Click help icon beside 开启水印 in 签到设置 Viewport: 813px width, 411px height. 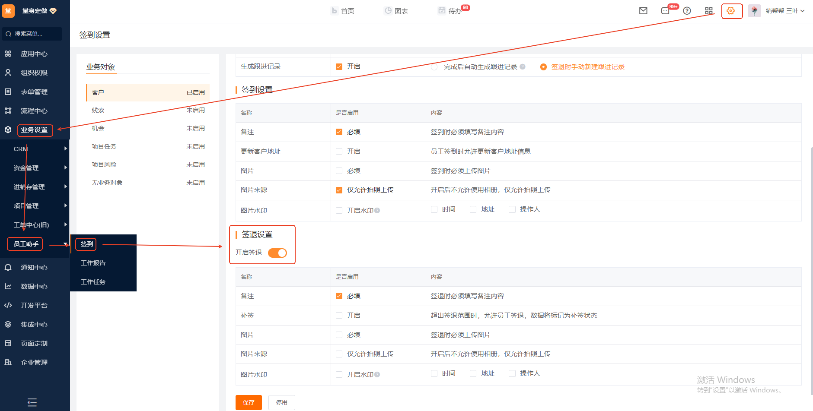pos(377,211)
